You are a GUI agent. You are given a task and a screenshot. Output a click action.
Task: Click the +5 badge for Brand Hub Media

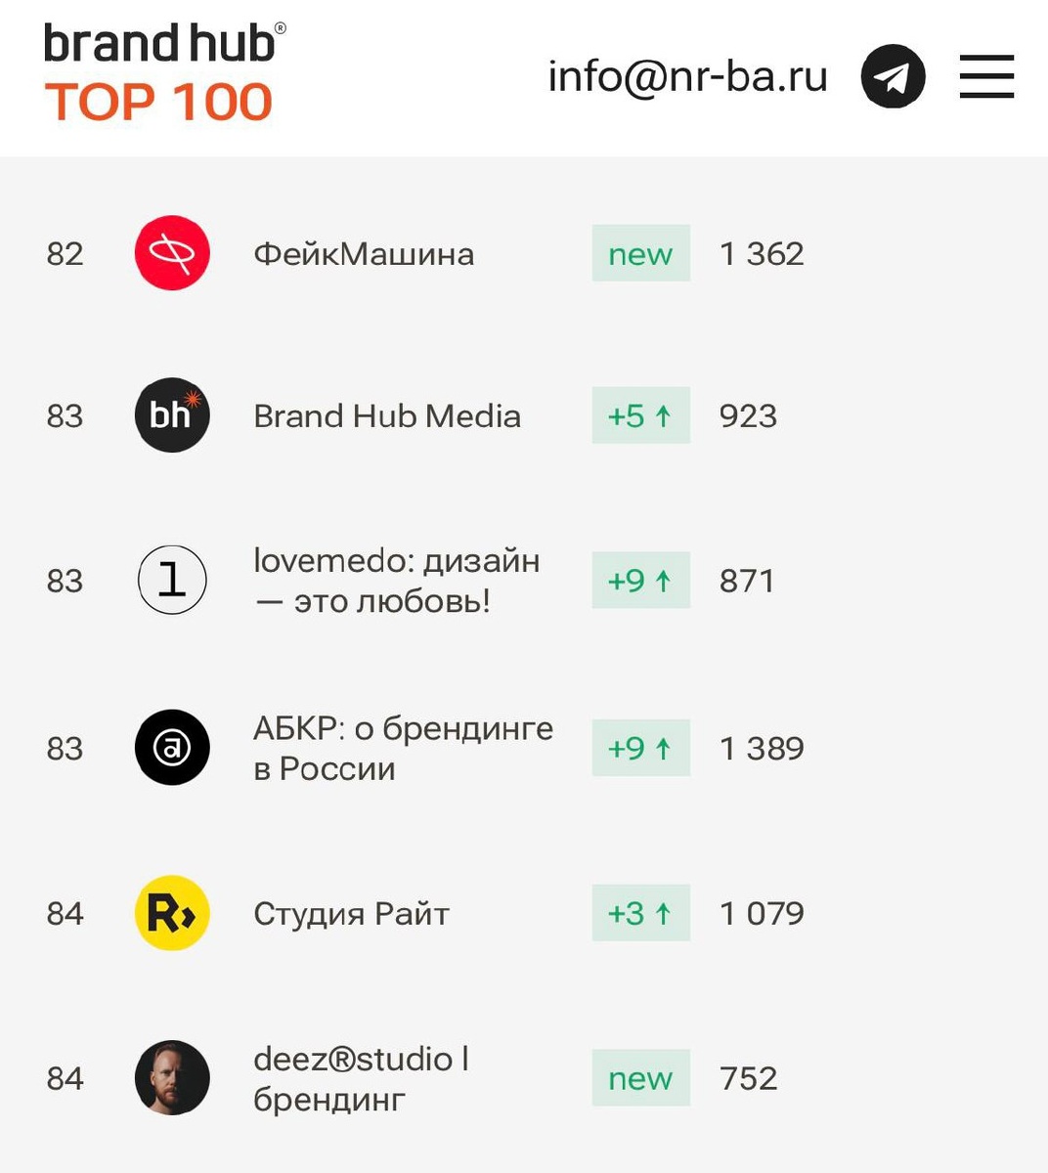tap(640, 415)
